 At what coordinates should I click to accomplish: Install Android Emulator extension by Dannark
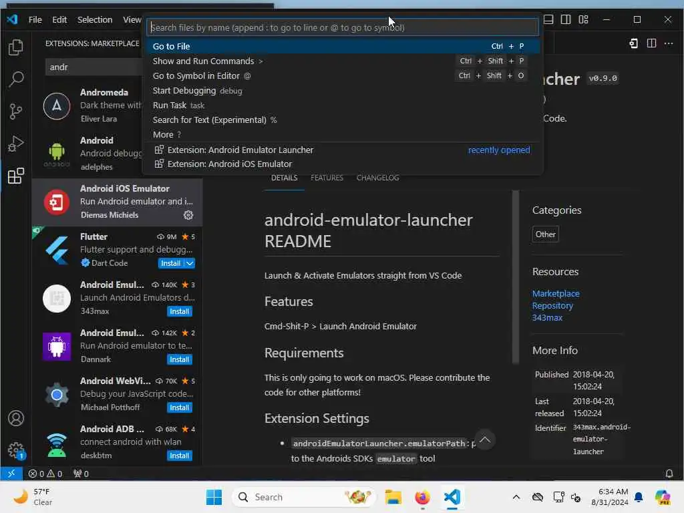pyautogui.click(x=179, y=359)
